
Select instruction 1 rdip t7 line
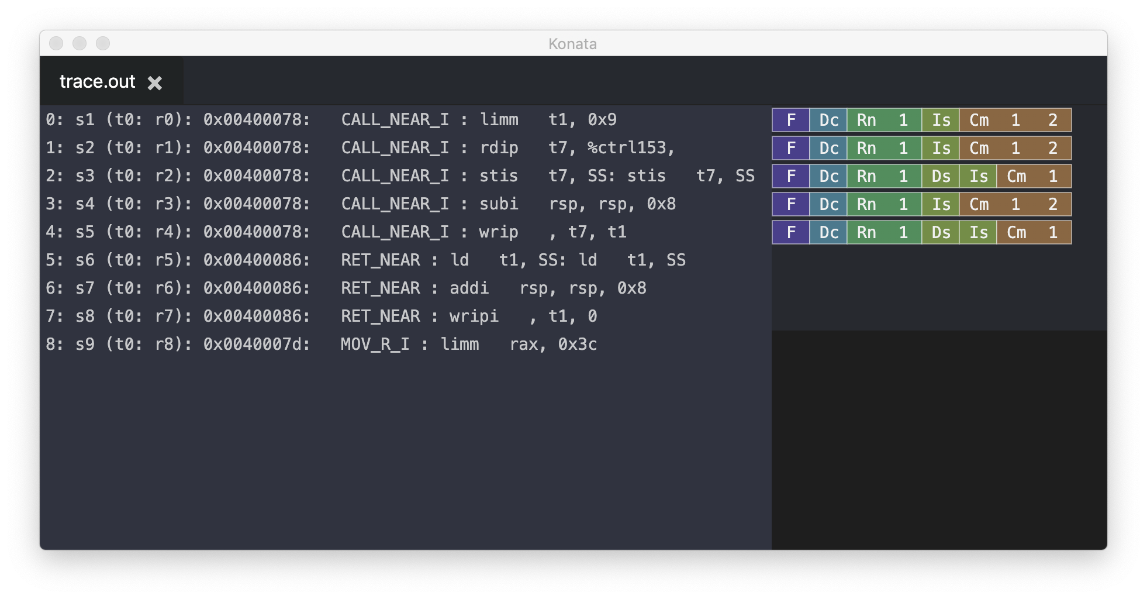(x=360, y=148)
